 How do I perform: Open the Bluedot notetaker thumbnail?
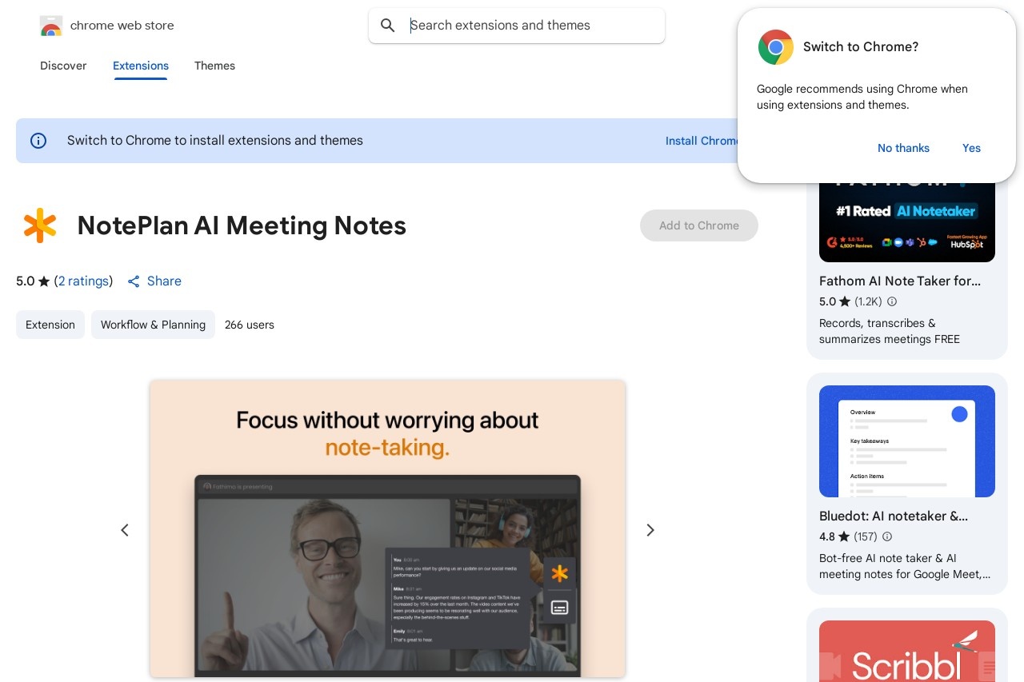[907, 441]
